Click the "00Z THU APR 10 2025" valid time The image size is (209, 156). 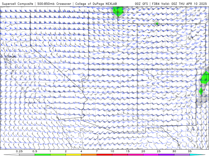click(x=189, y=4)
